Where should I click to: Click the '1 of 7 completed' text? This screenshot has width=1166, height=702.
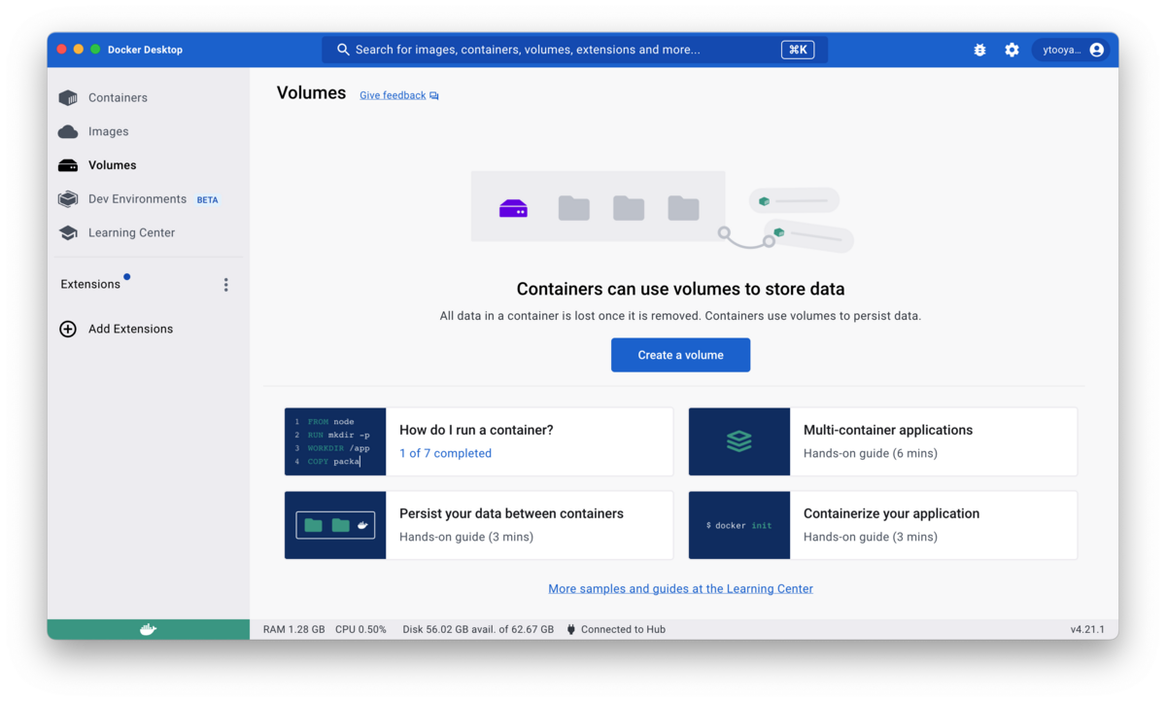445,453
